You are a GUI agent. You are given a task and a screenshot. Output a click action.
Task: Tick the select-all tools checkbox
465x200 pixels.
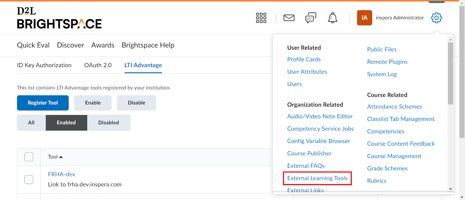29,157
